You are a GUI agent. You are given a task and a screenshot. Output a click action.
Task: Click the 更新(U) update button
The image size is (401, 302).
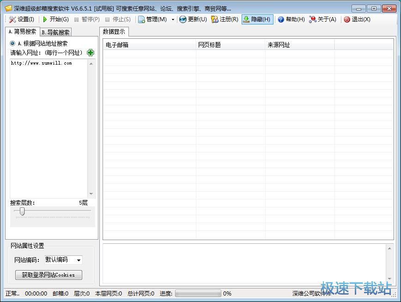point(193,19)
